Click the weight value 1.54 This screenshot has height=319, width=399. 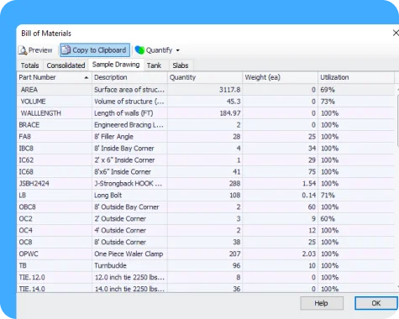click(x=308, y=184)
